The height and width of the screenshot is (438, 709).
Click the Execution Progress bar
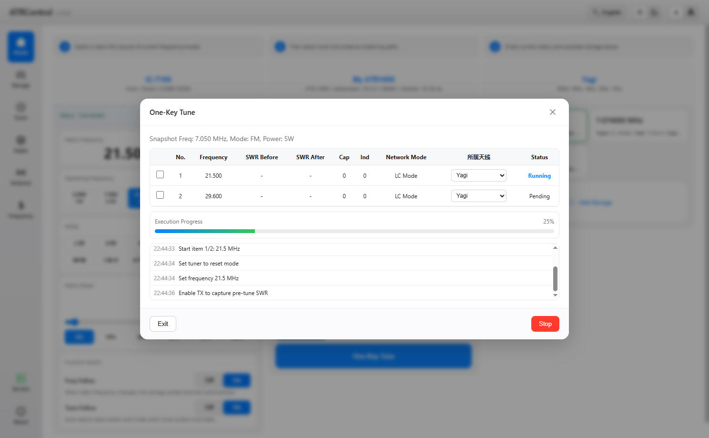(354, 231)
